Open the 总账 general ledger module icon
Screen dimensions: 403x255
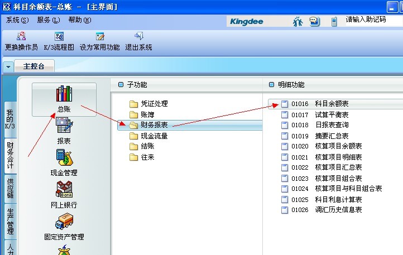64,94
